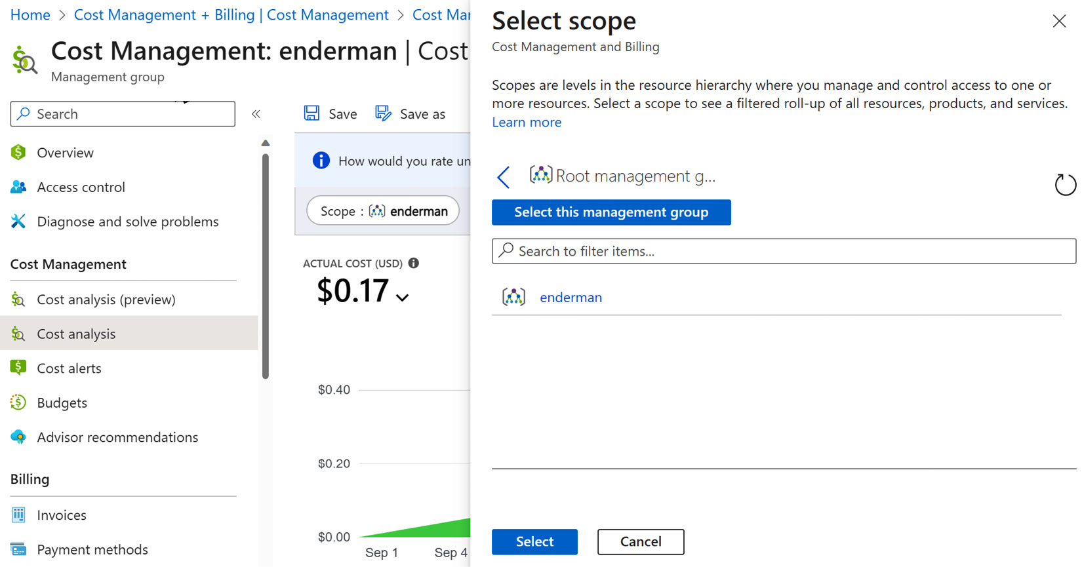Click the Invoices icon
This screenshot has width=1082, height=567.
point(18,515)
